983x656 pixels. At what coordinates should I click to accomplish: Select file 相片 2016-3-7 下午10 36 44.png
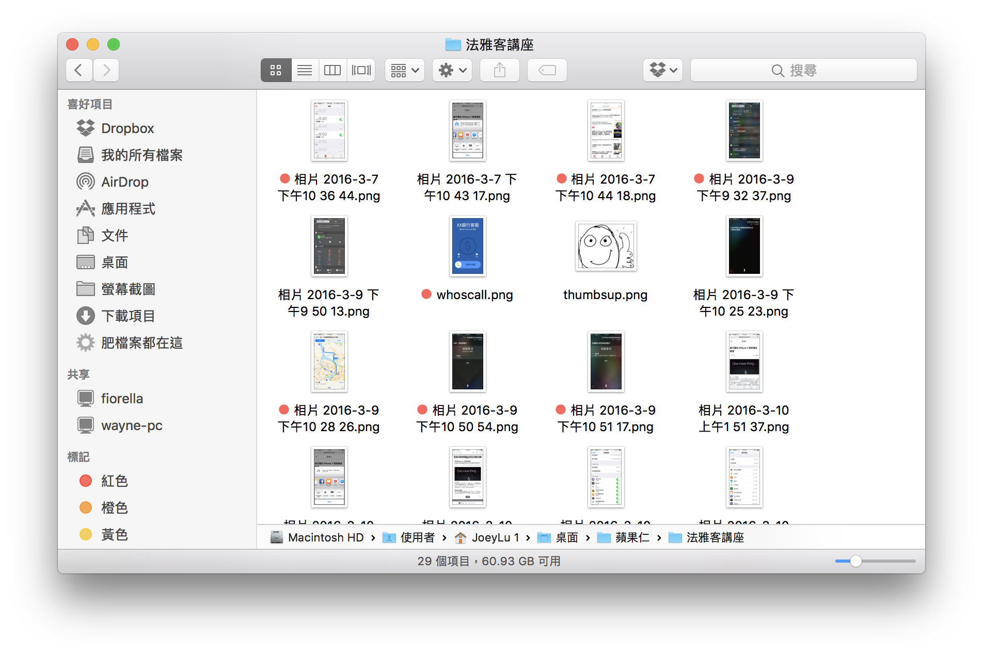click(x=329, y=130)
